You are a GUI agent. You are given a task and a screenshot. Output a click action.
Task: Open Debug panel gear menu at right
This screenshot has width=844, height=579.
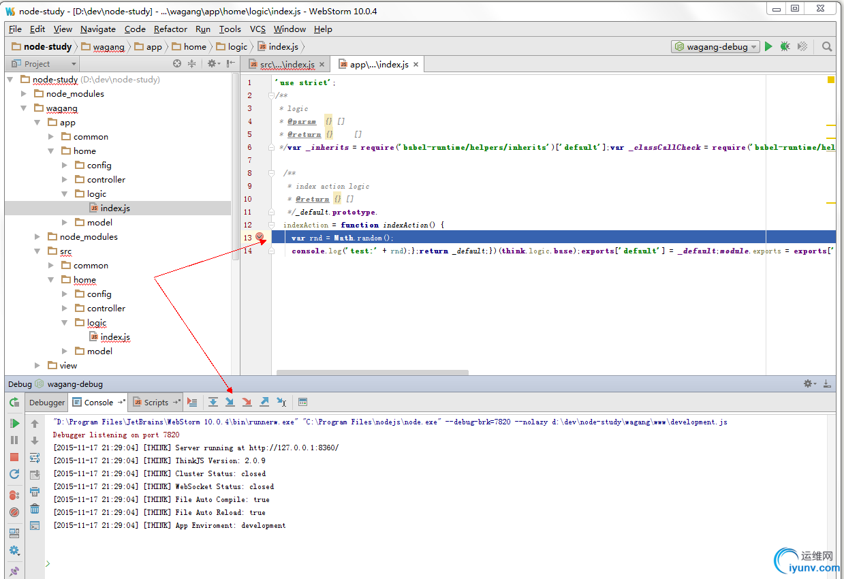point(809,384)
